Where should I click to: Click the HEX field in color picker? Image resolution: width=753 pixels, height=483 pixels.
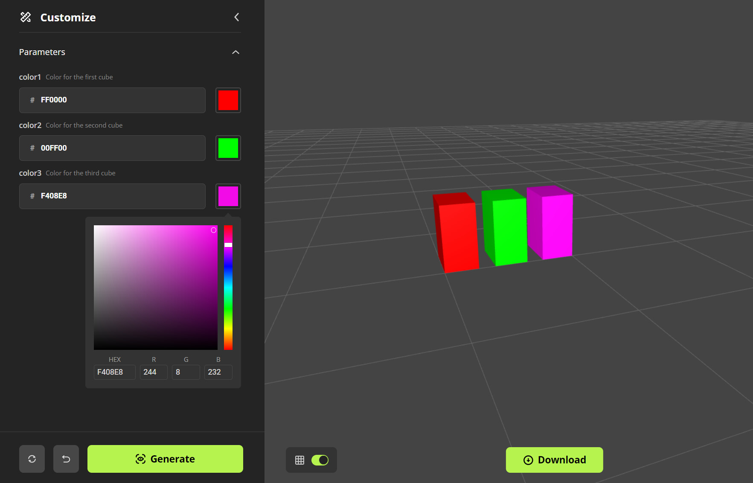pyautogui.click(x=114, y=372)
